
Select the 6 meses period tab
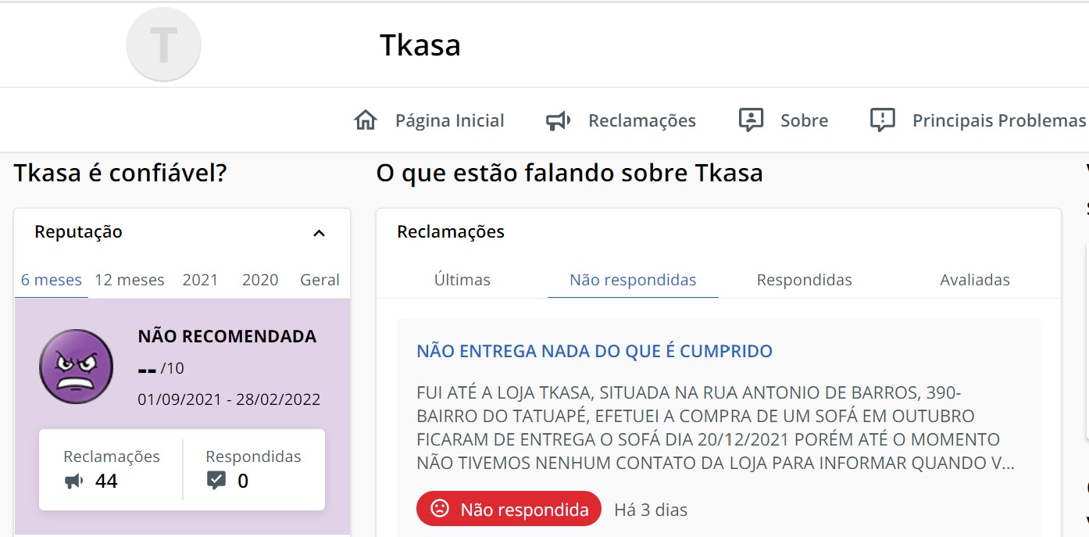52,280
